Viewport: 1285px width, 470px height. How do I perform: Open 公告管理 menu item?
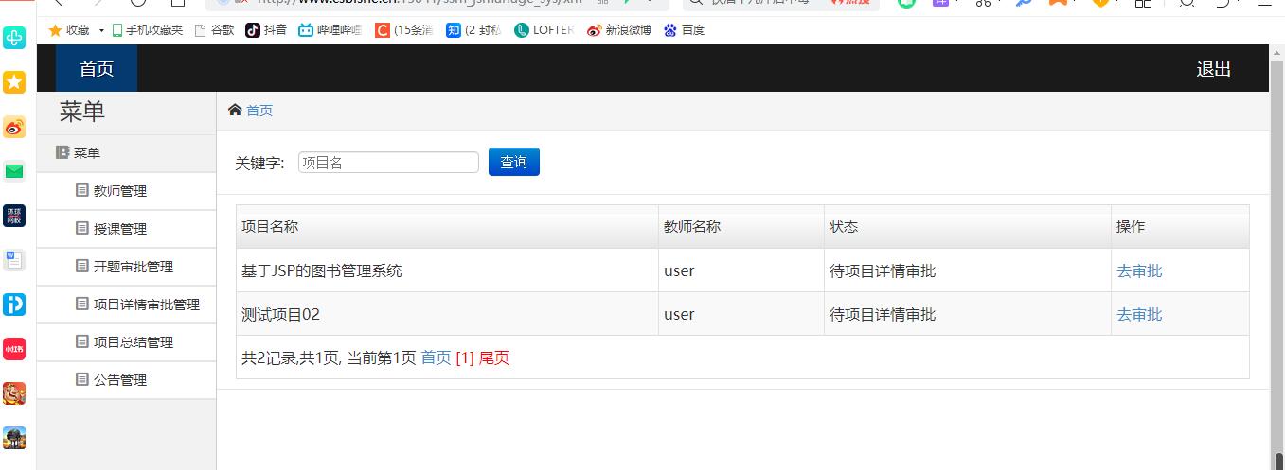pyautogui.click(x=126, y=380)
